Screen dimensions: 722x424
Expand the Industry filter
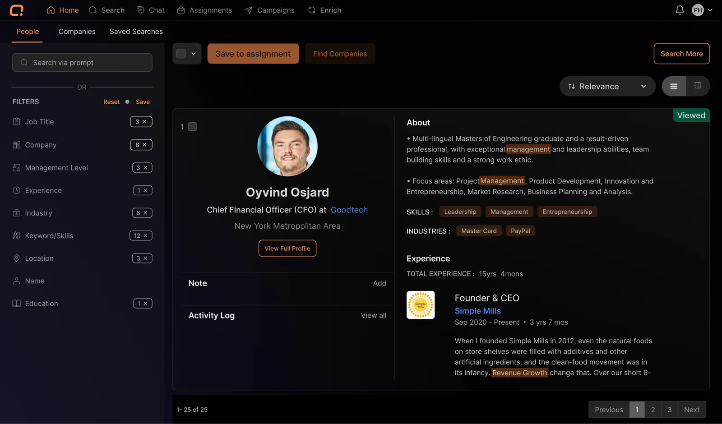[38, 213]
